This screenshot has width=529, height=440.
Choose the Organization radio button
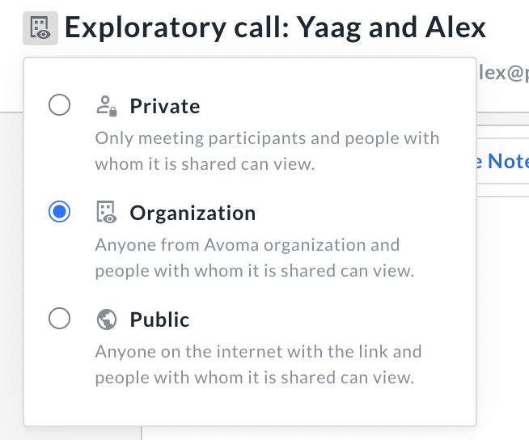(x=59, y=212)
